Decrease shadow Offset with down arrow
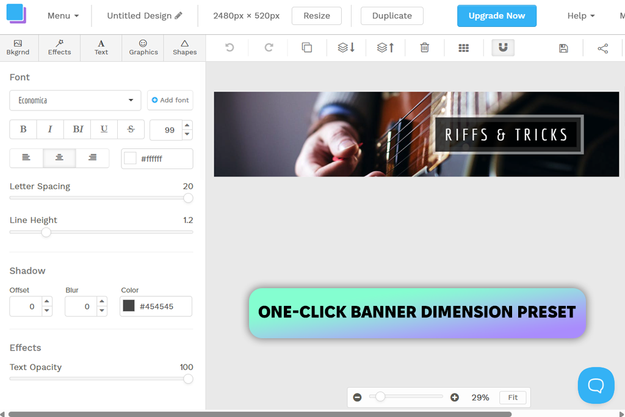Viewport: 625px width, 417px height. pos(47,311)
